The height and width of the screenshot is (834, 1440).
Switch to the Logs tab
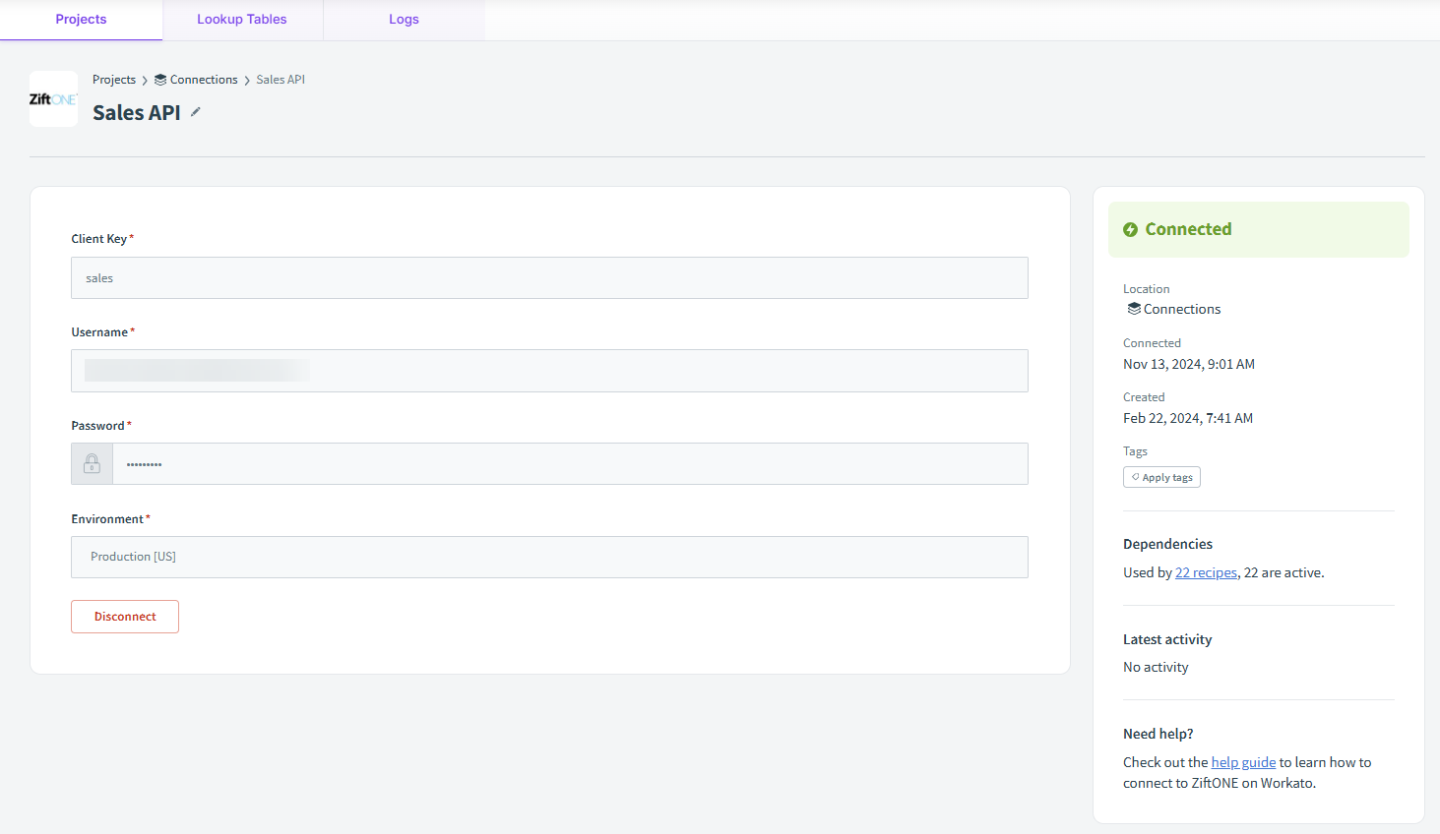[404, 20]
